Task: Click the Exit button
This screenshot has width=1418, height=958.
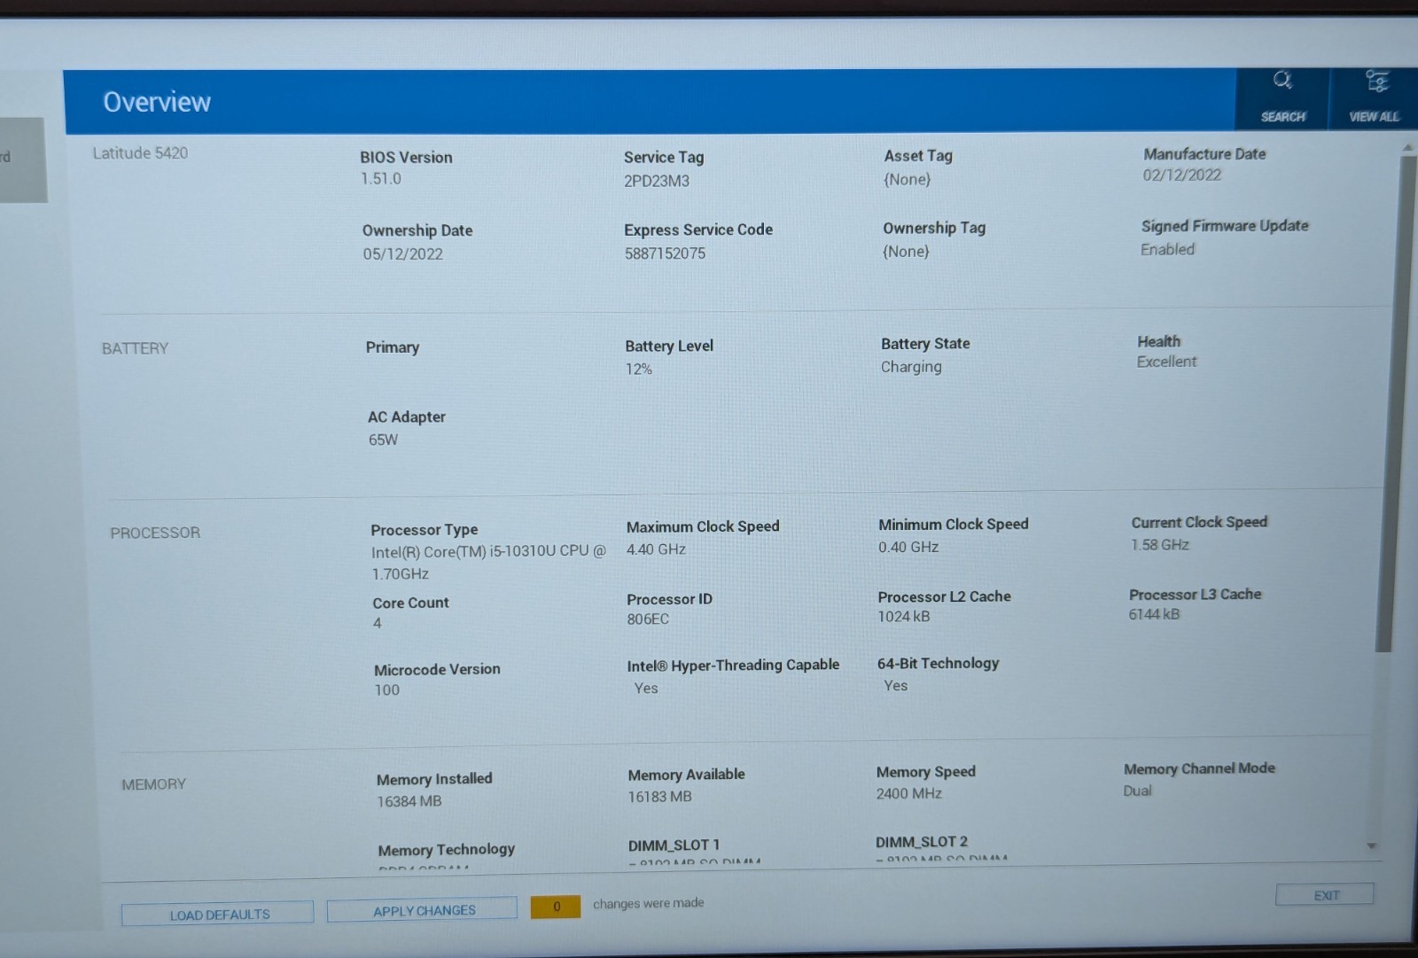Action: click(x=1325, y=895)
